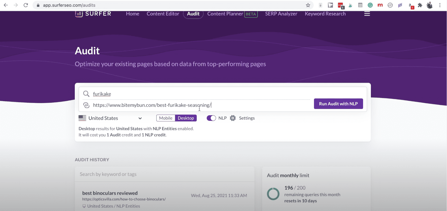Open the Chrome profile avatar
This screenshot has width=447, height=211.
click(430, 5)
